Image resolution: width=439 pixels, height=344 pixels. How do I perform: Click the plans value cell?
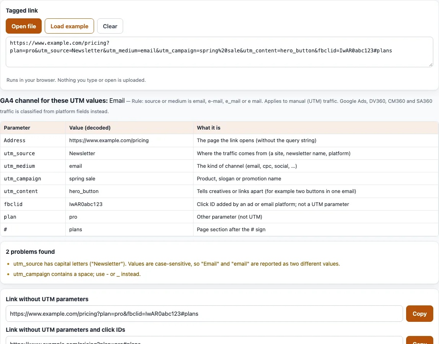pyautogui.click(x=129, y=229)
